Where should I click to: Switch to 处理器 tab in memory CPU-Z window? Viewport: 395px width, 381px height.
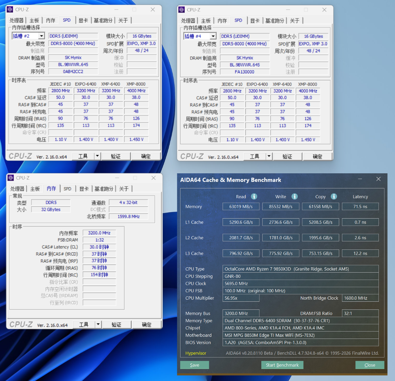click(18, 189)
